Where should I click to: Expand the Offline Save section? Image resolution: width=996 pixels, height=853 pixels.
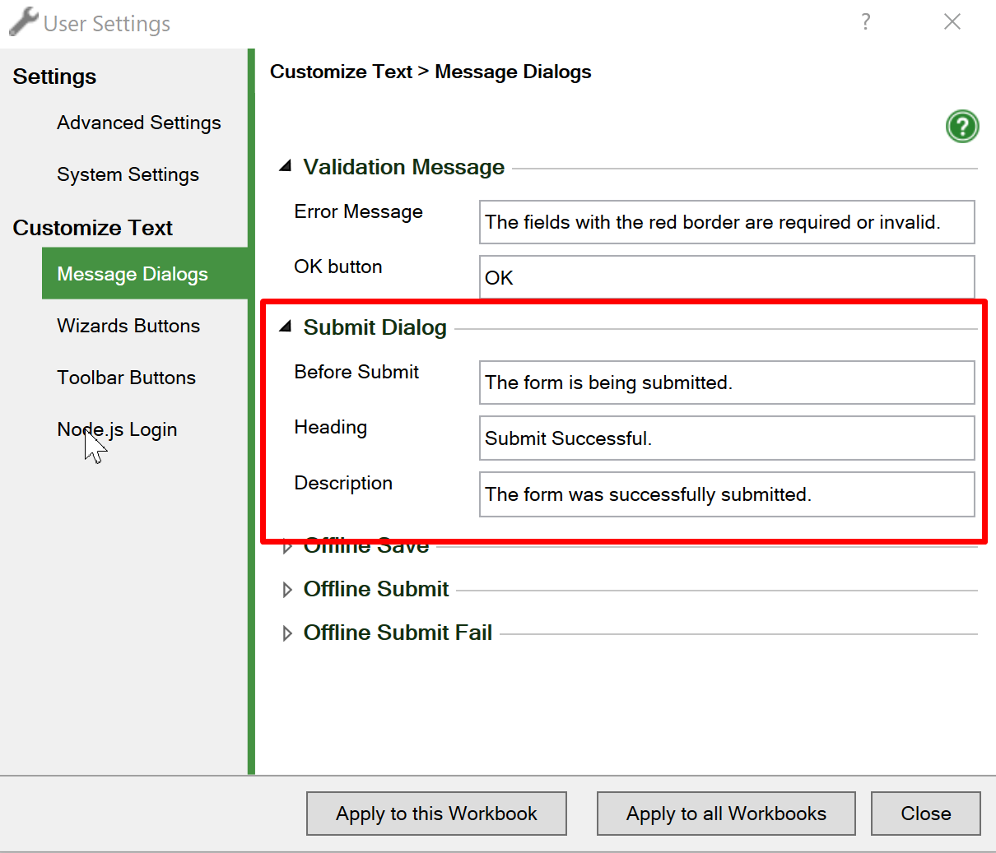click(x=287, y=545)
